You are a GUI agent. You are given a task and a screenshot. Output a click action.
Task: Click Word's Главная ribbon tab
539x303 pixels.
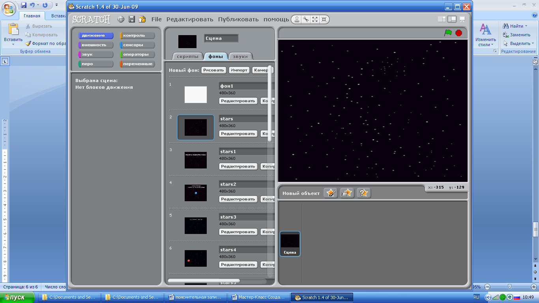point(32,16)
